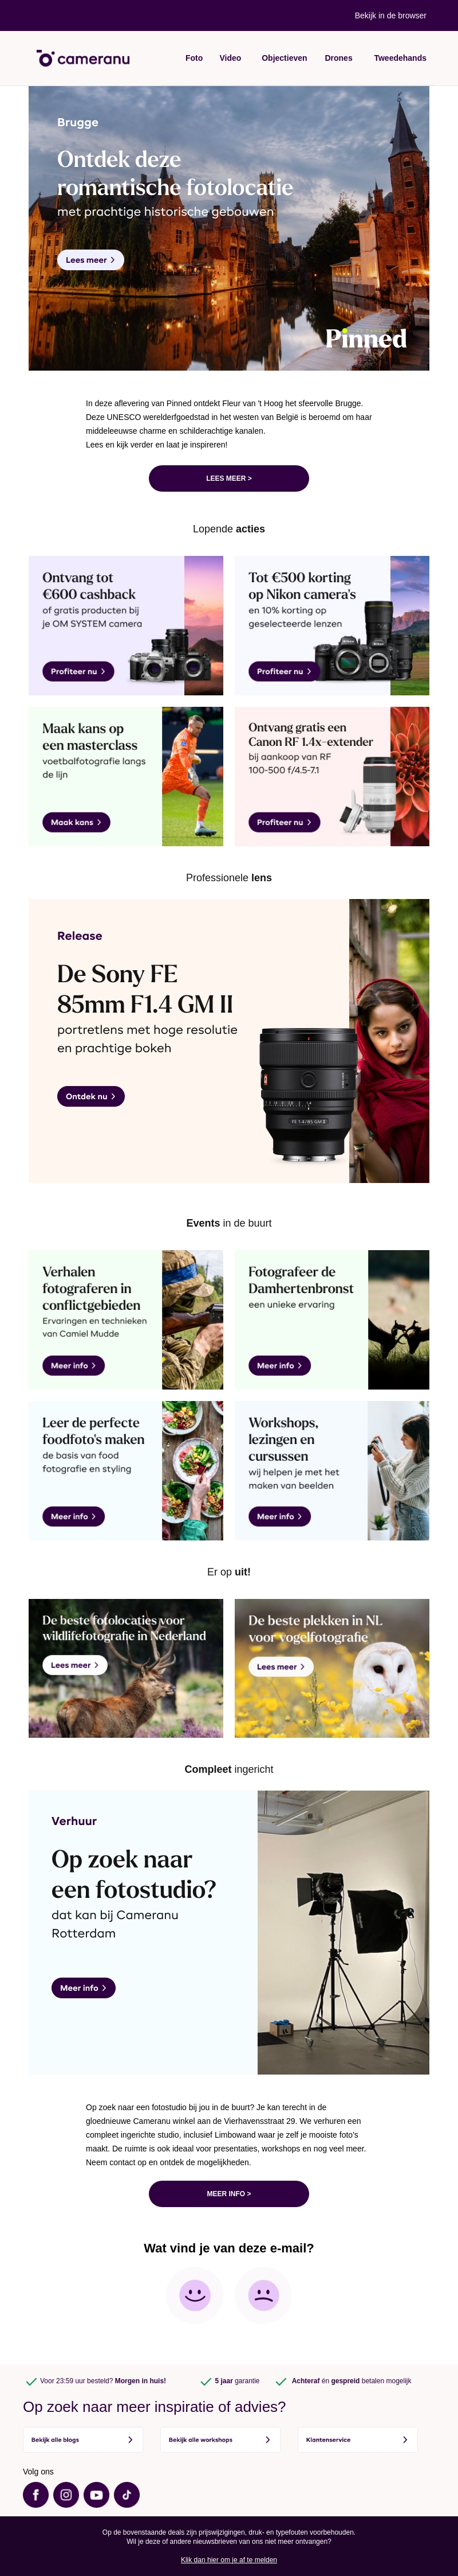This screenshot has height=2576, width=458.
Task: Click the Pinned logo on hero image
Action: point(366,338)
